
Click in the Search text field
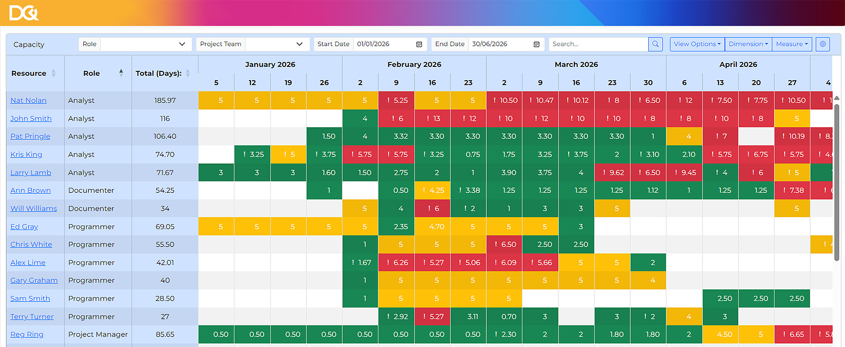(598, 44)
